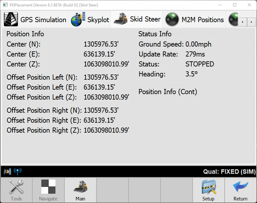Viewport: 257px width, 203px height.
Task: Open Tools with the wrench icon
Action: pos(16,190)
